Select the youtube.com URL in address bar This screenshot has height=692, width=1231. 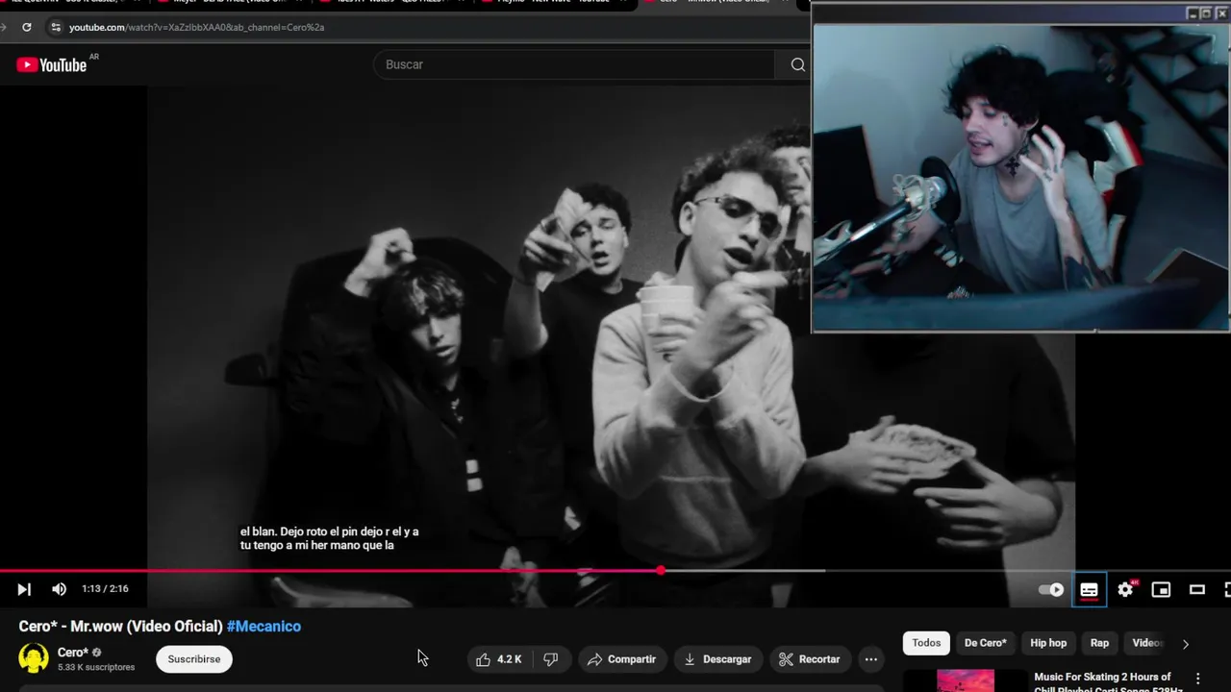click(x=196, y=27)
